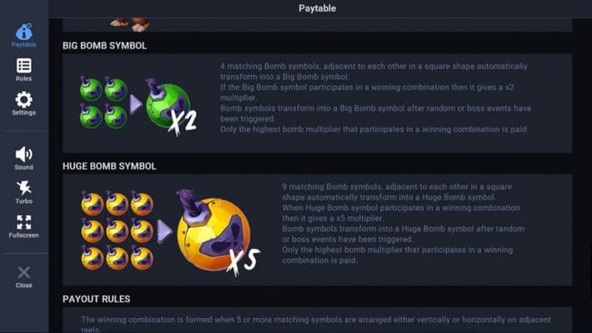Open the Settings gear icon
This screenshot has width=592, height=333.
(x=24, y=104)
